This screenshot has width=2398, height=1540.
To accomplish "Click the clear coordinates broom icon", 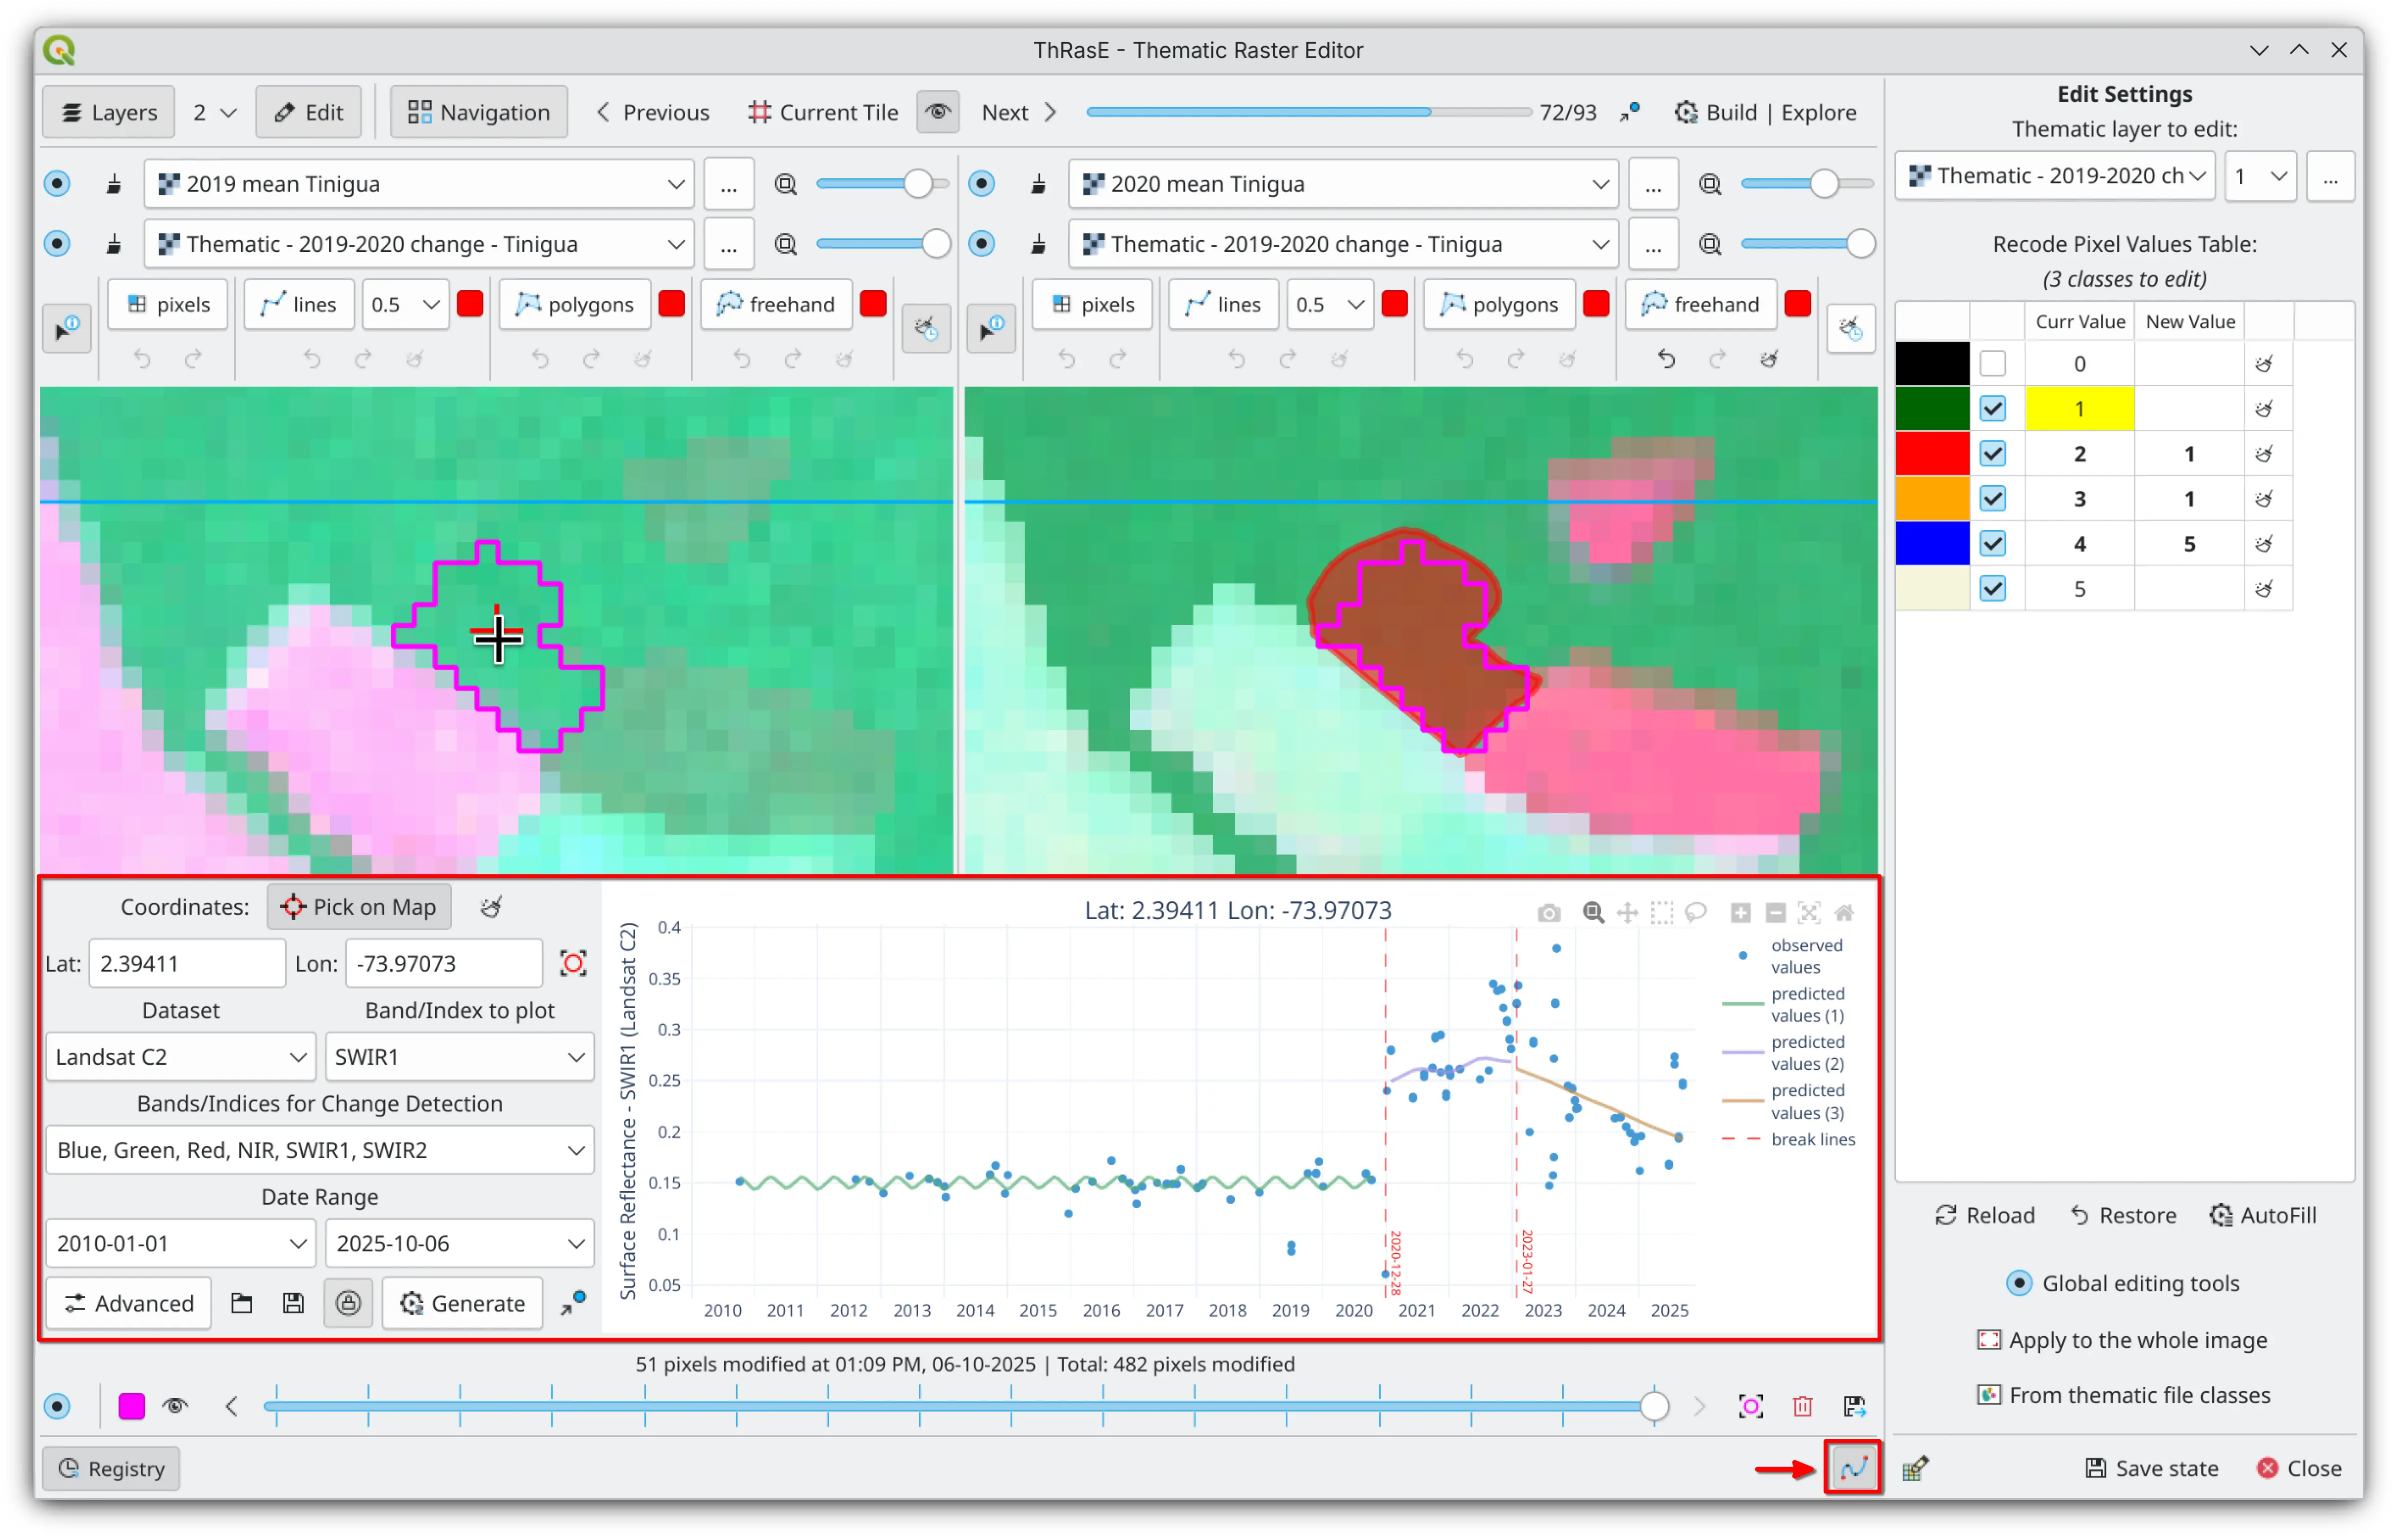I will (490, 907).
